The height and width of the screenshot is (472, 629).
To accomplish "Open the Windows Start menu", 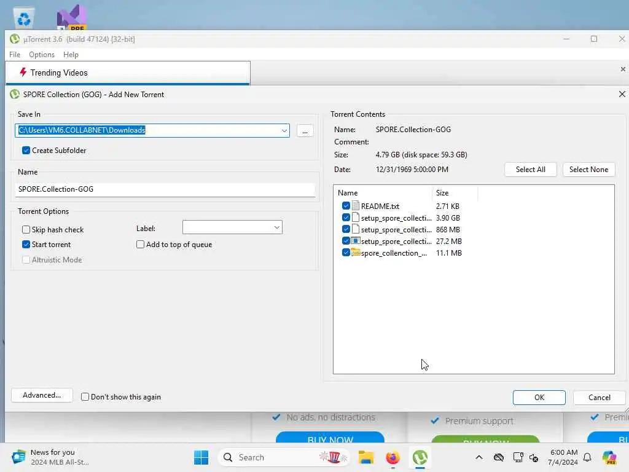I will coord(201,457).
